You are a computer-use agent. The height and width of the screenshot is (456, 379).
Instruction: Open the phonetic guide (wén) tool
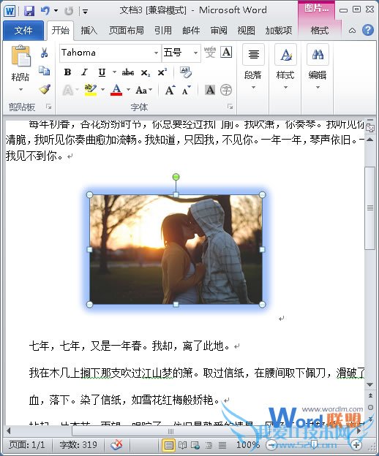tap(209, 53)
